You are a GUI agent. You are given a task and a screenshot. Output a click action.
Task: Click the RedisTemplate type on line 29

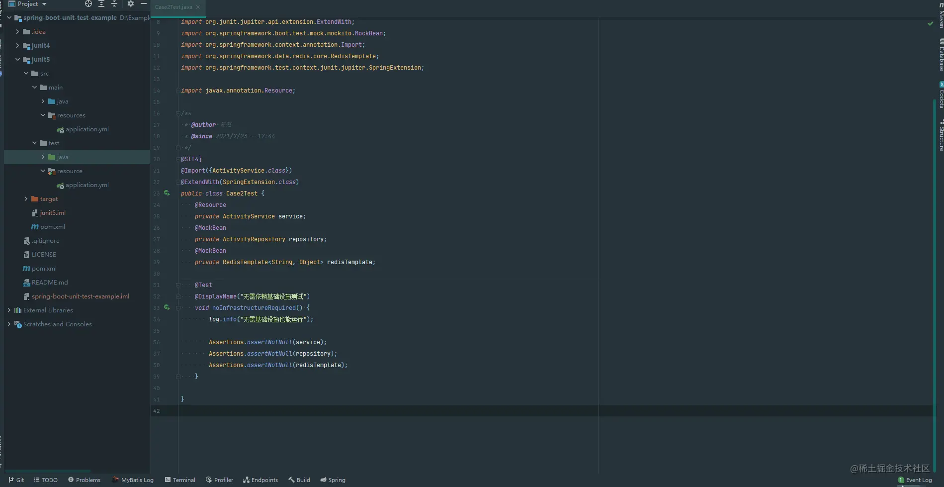(x=245, y=262)
